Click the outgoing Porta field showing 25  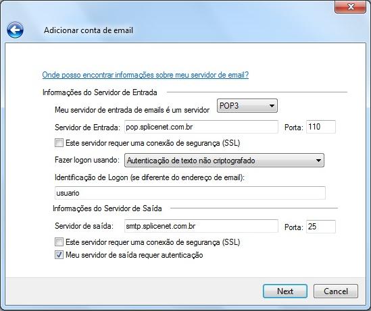pos(321,227)
